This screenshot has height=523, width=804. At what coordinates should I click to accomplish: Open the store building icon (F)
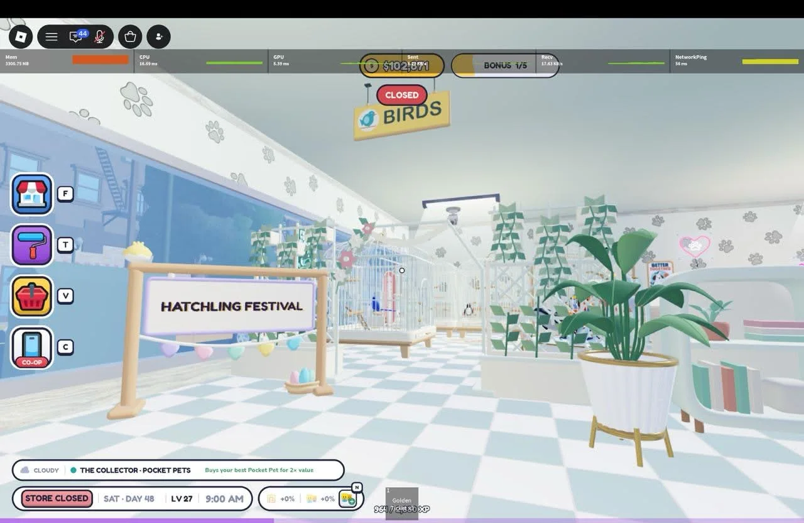[32, 194]
